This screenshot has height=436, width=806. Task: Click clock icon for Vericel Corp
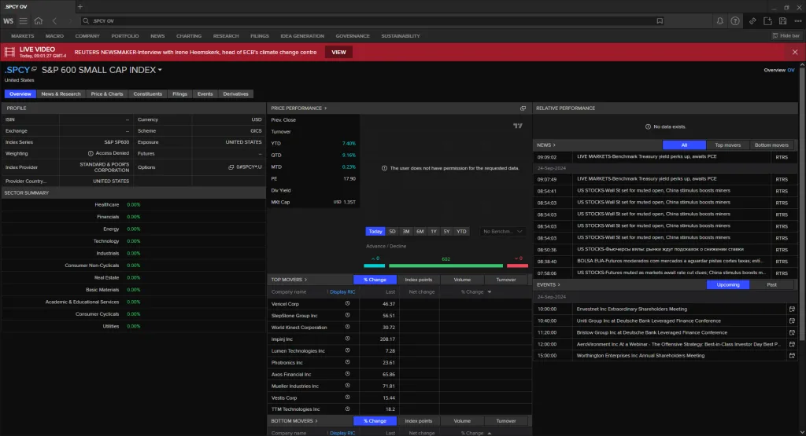[347, 304]
